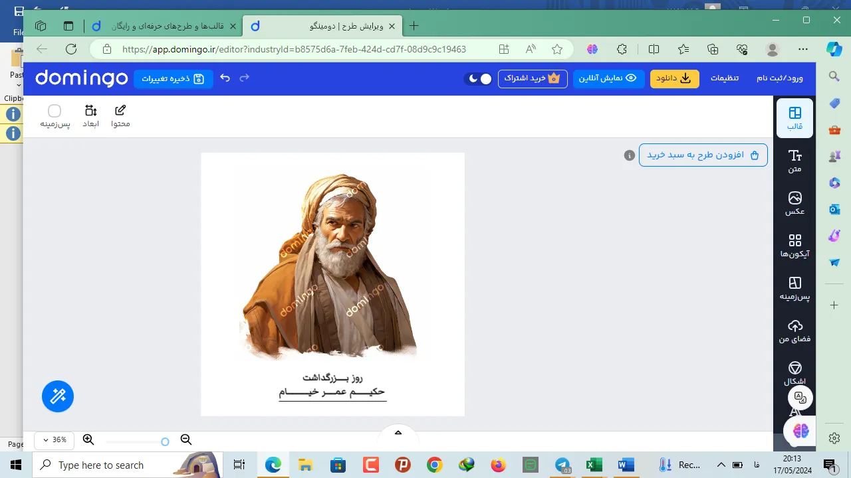Viewport: 851px width, 478px height.
Task: Add page to favorites star
Action: 557,49
